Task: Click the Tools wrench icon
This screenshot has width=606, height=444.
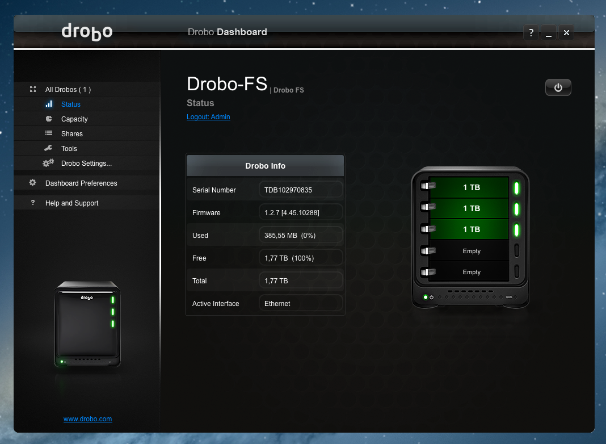Action: click(48, 148)
